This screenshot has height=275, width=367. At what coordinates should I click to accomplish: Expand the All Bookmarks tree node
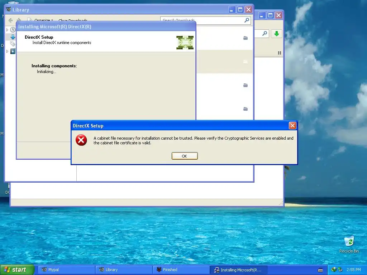[x=7, y=51]
